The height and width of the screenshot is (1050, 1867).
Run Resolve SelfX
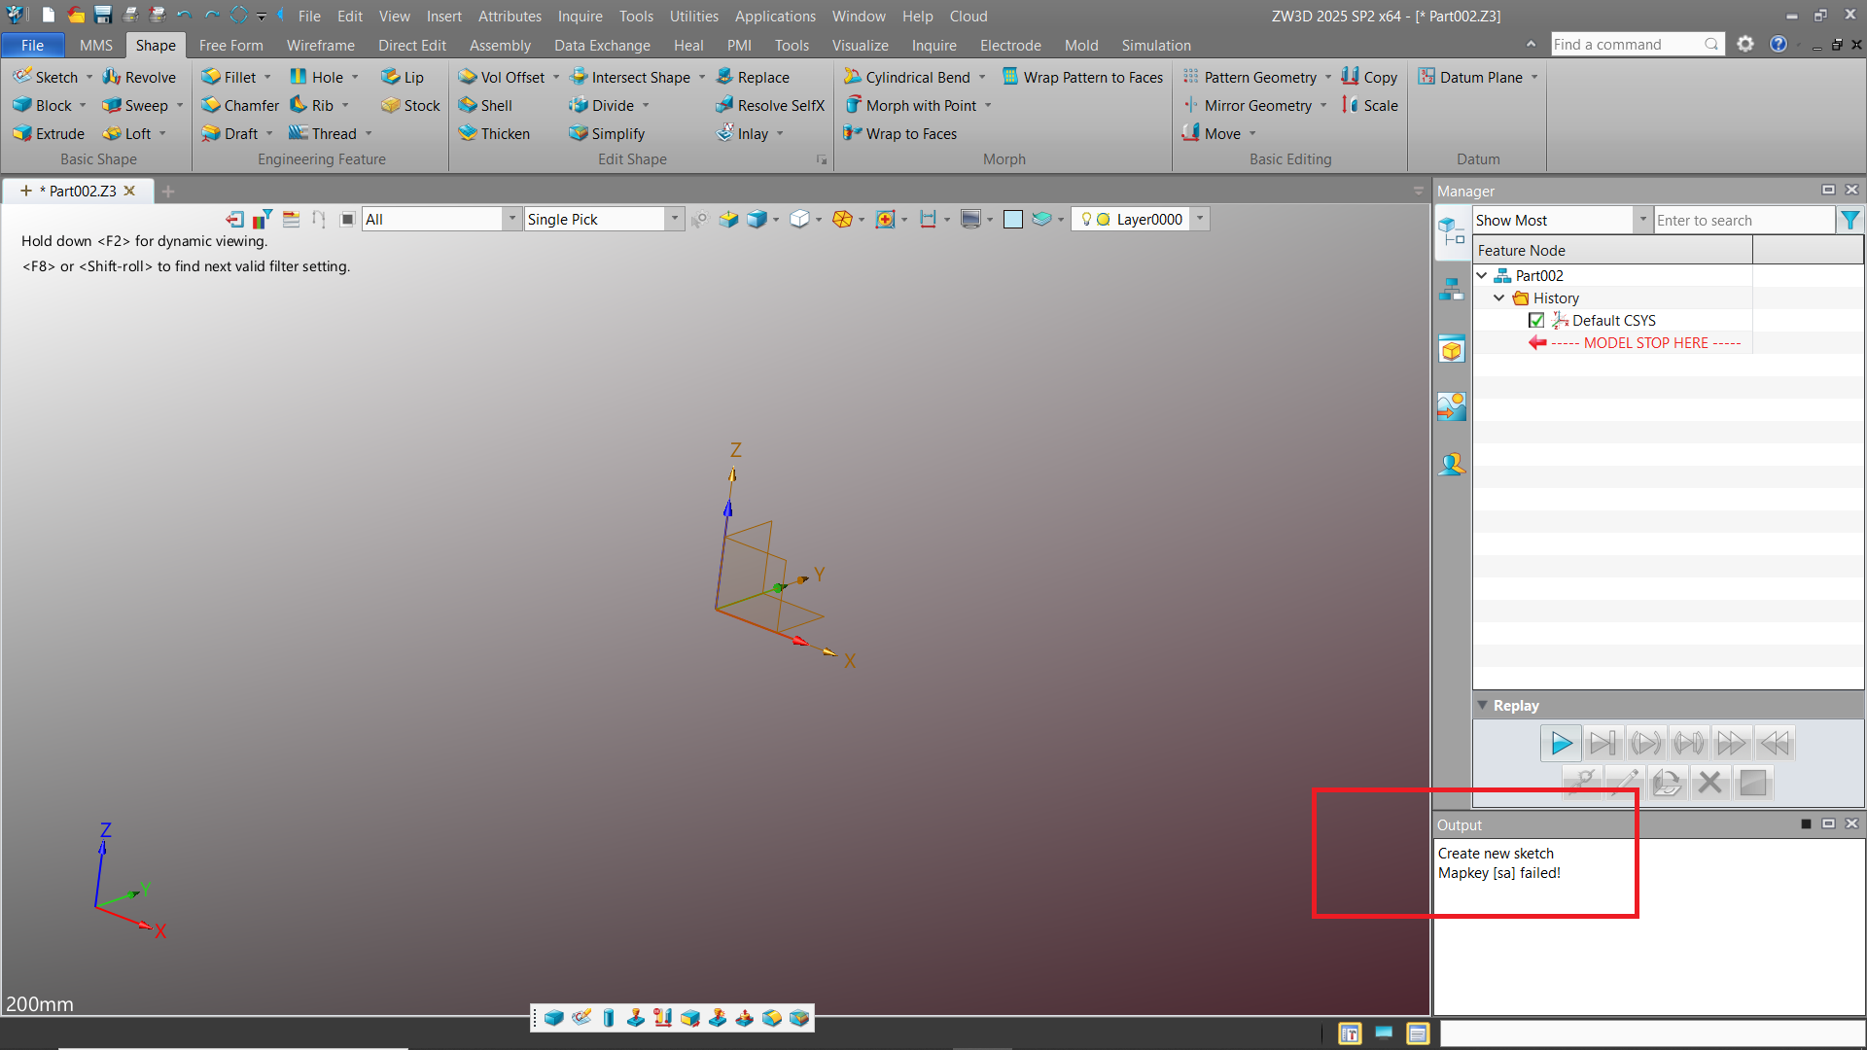[770, 105]
